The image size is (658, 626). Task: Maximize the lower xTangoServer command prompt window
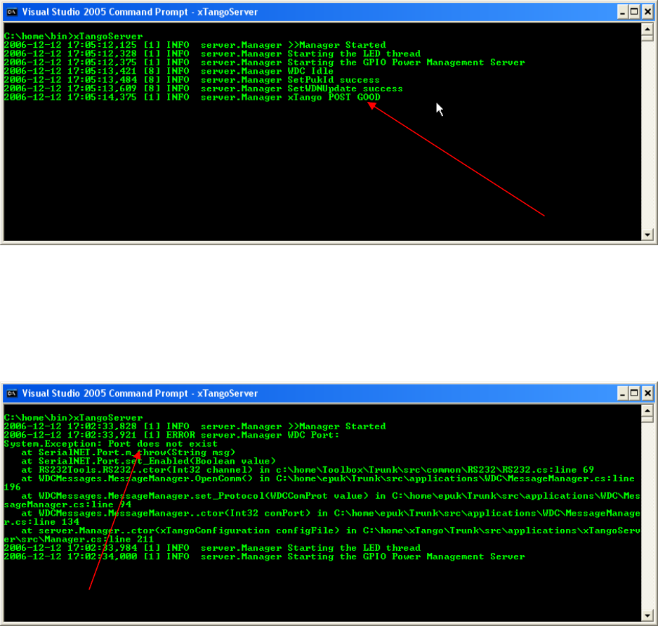635,393
